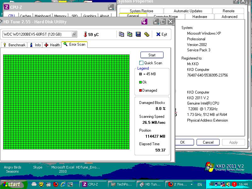This screenshot has width=252, height=189.
Task: Enable the Quick Scan checkbox
Action: click(x=141, y=63)
